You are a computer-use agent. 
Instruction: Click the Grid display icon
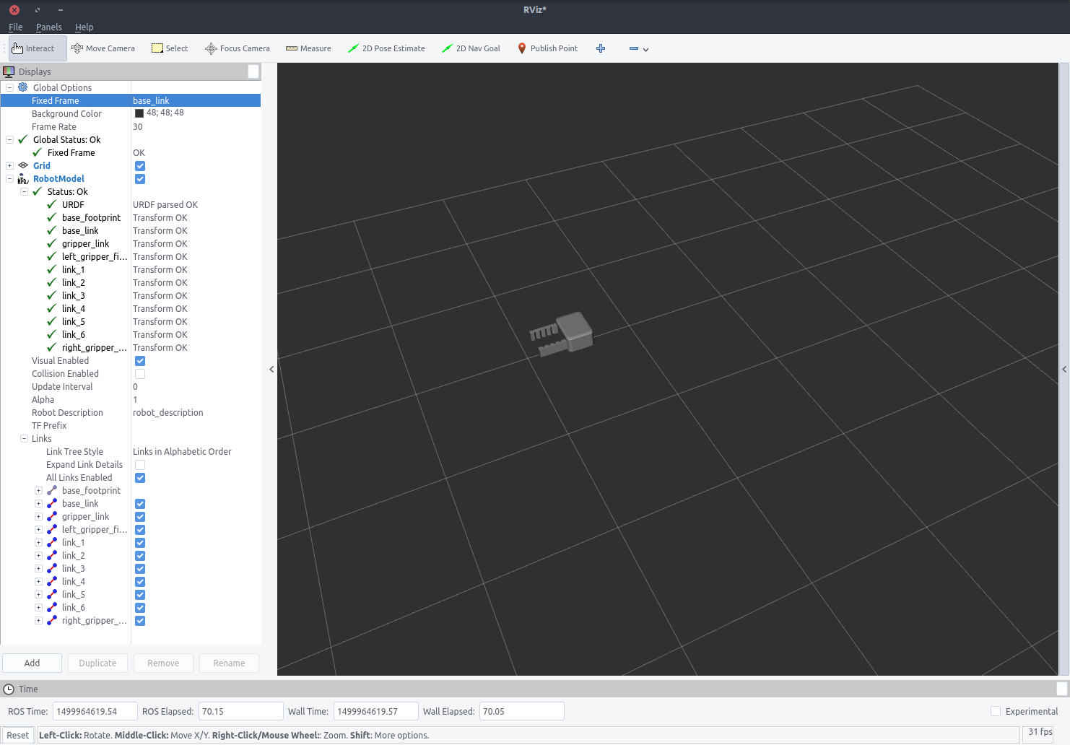23,165
